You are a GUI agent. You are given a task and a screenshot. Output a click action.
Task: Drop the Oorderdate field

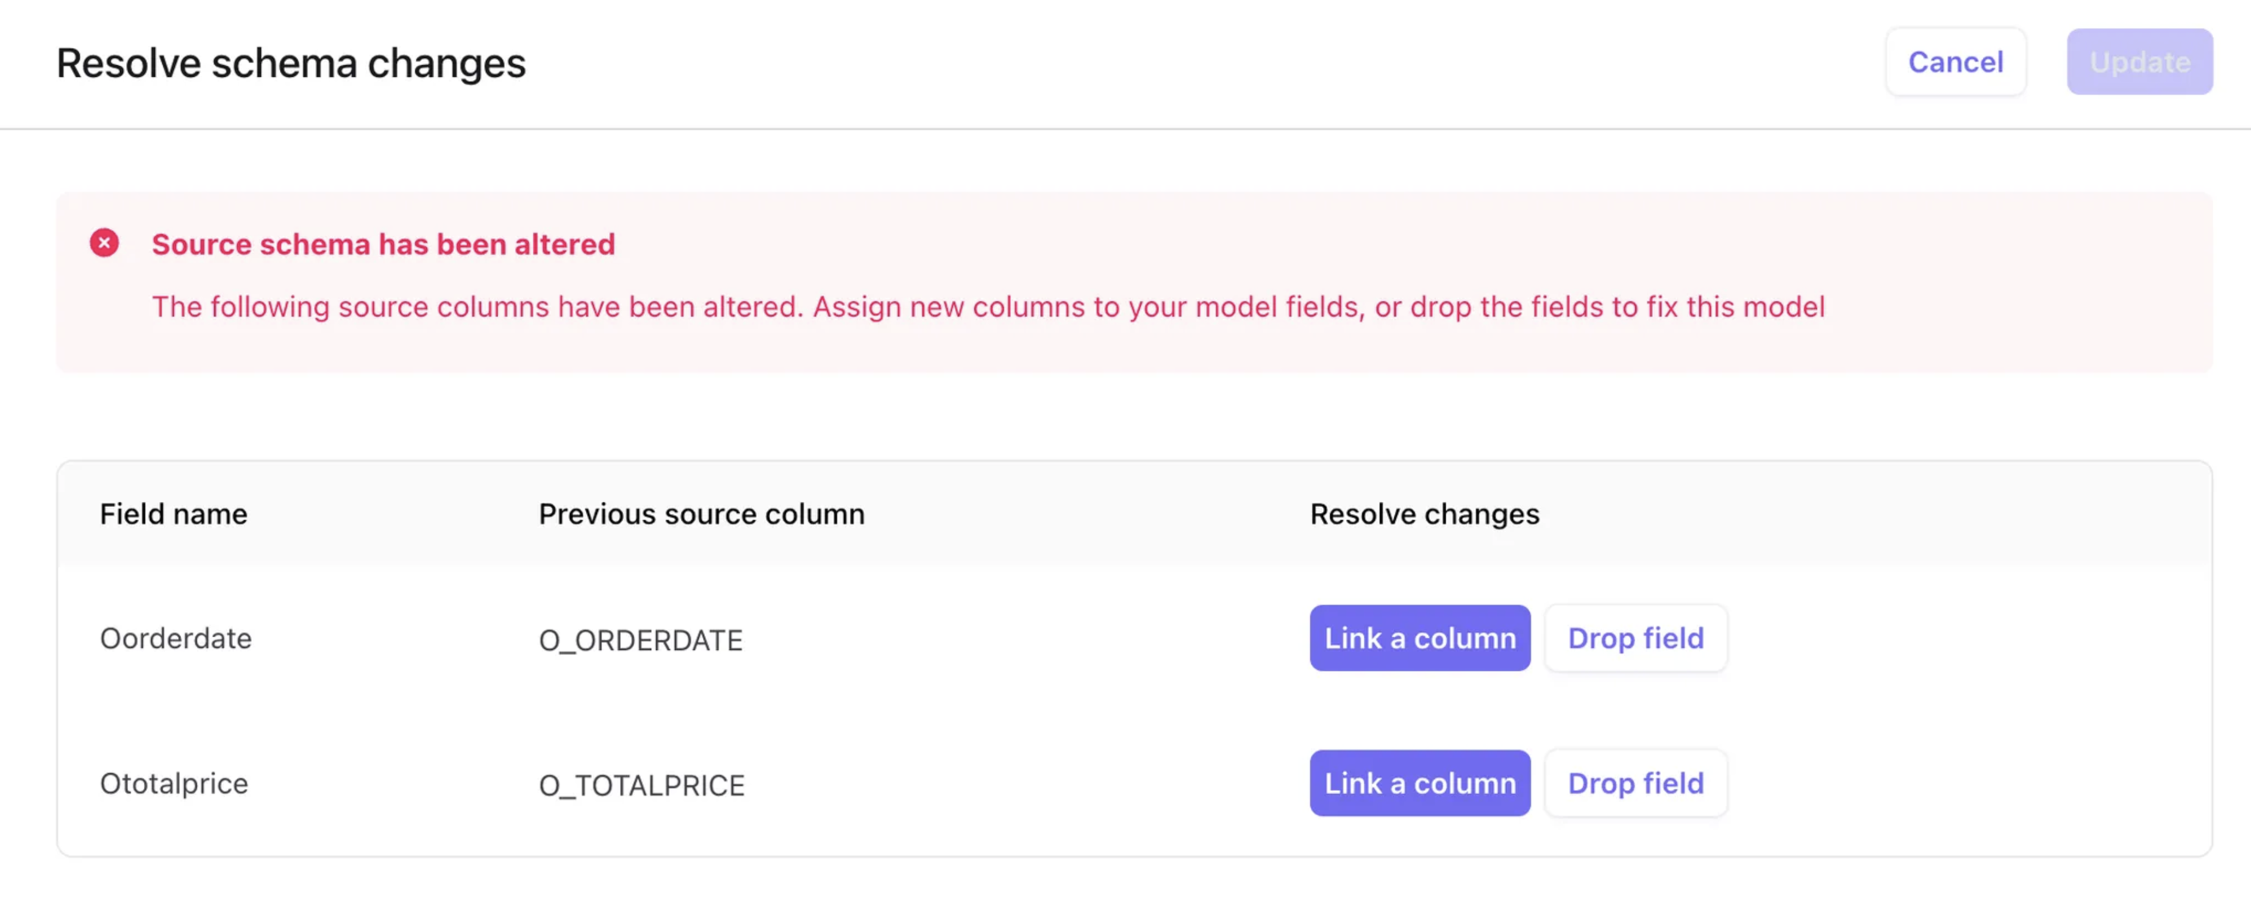pyautogui.click(x=1635, y=638)
